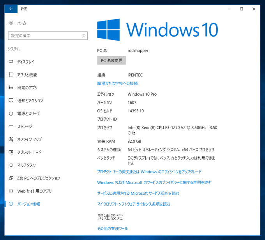Click the organization value IPENTEC
This screenshot has height=240, width=265.
[135, 75]
